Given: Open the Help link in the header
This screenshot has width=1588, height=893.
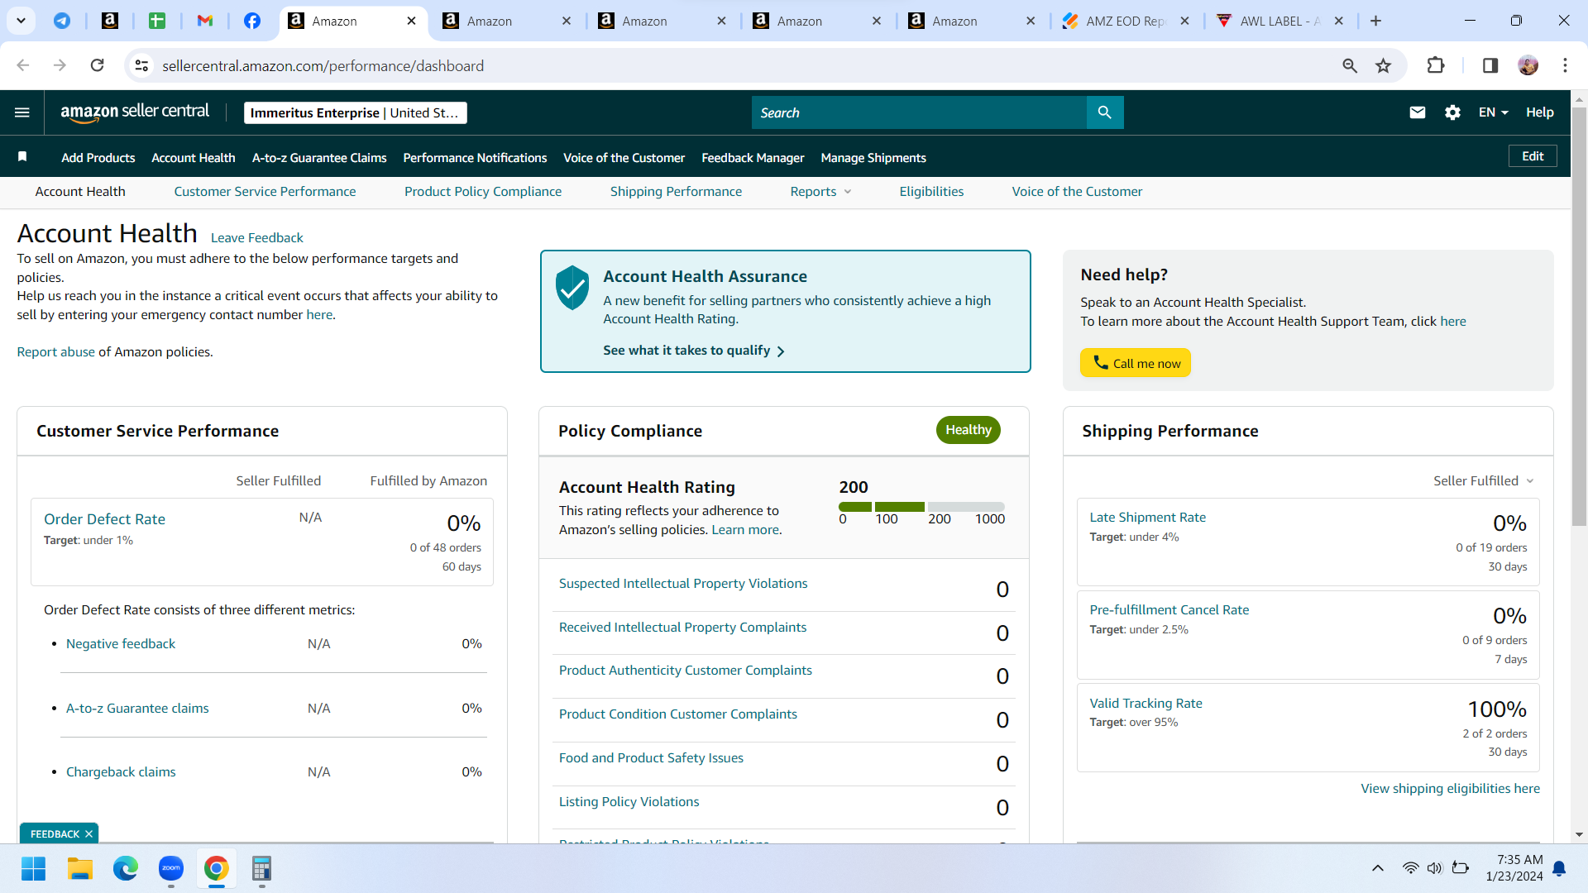Looking at the screenshot, I should 1540,112.
